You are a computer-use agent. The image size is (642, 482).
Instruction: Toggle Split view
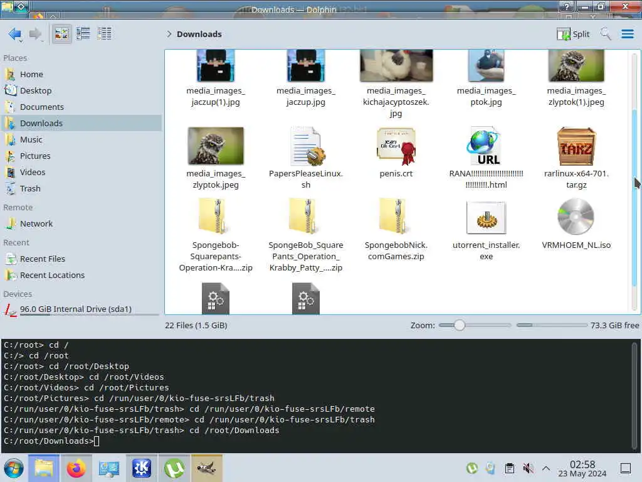[573, 34]
